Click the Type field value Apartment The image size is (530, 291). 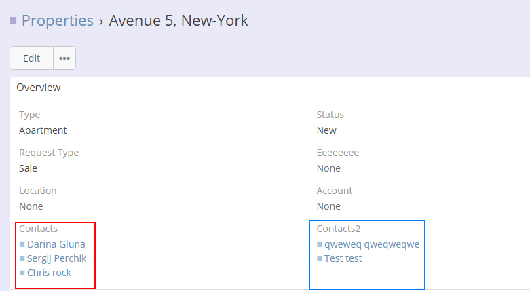pyautogui.click(x=43, y=130)
